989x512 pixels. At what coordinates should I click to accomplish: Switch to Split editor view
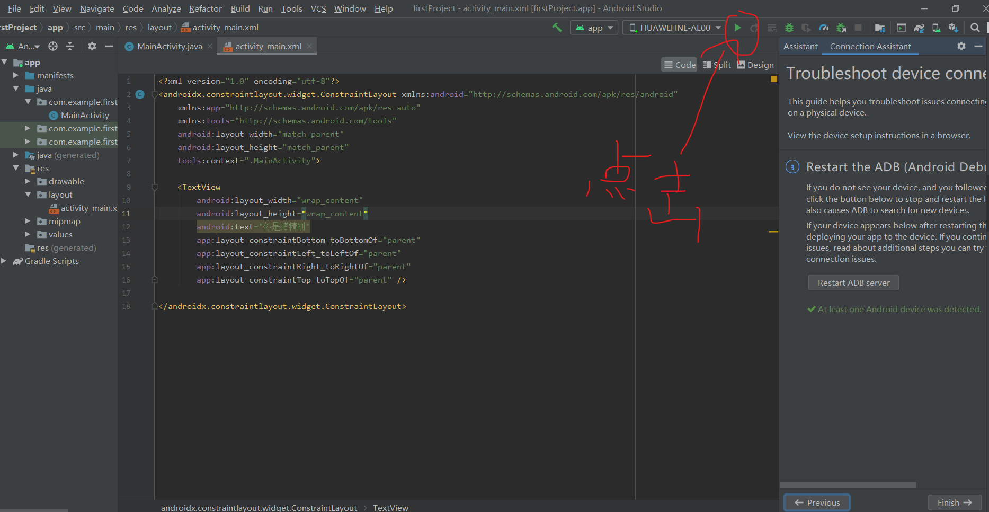point(716,65)
